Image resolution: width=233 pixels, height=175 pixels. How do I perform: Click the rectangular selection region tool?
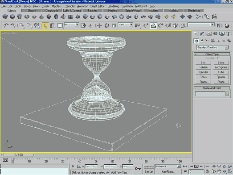(x=60, y=25)
